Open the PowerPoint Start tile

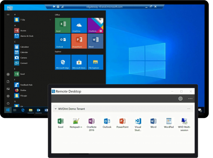point(79,41)
